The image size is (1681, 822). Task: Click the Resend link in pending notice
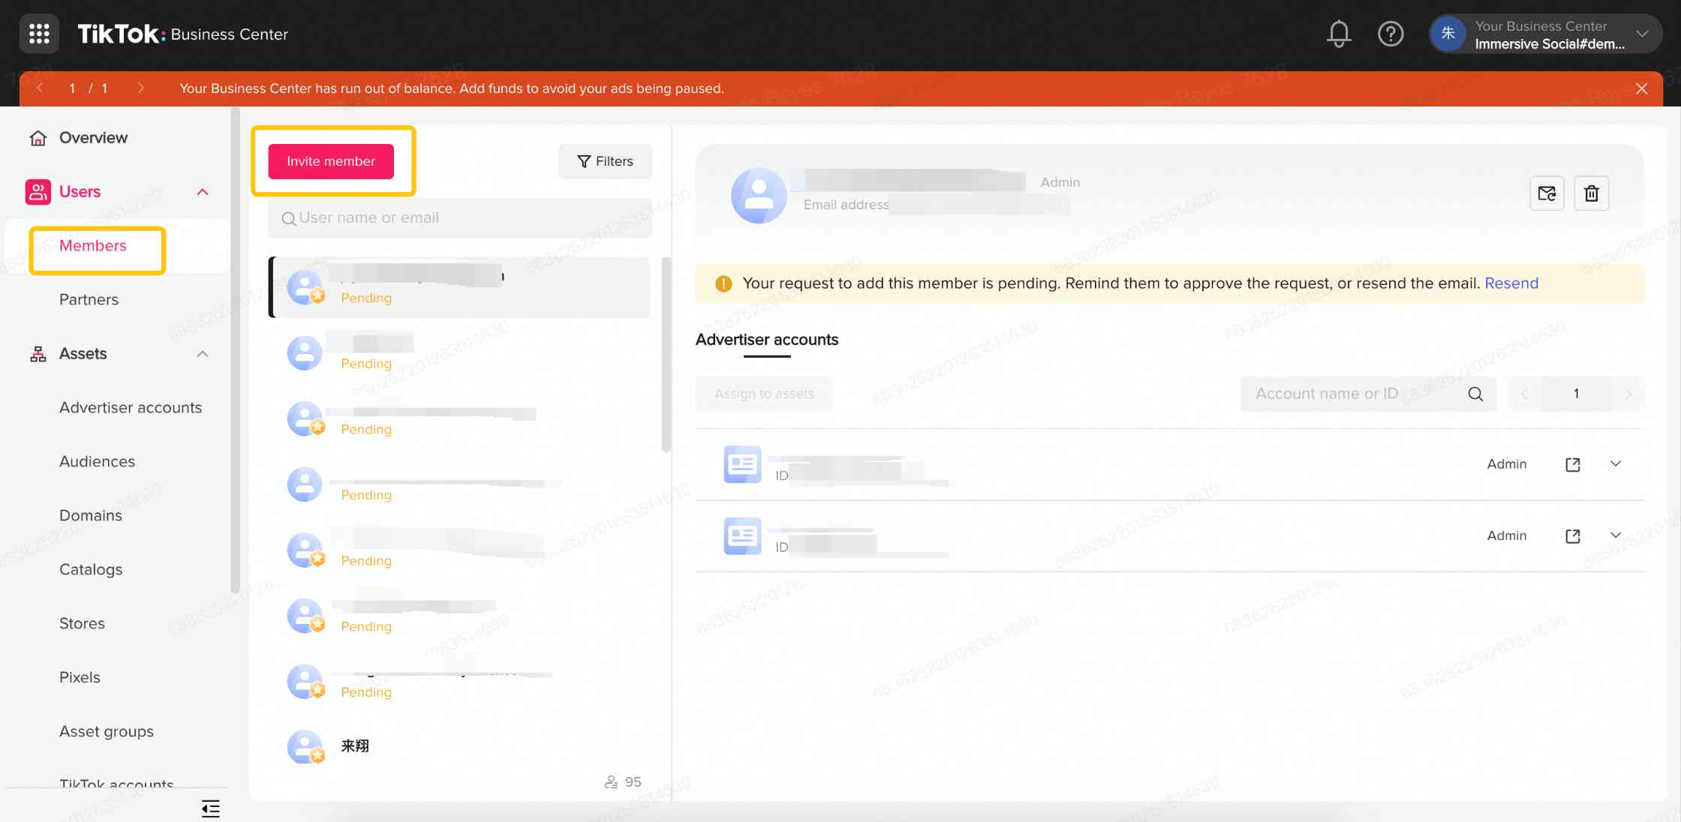1511,283
